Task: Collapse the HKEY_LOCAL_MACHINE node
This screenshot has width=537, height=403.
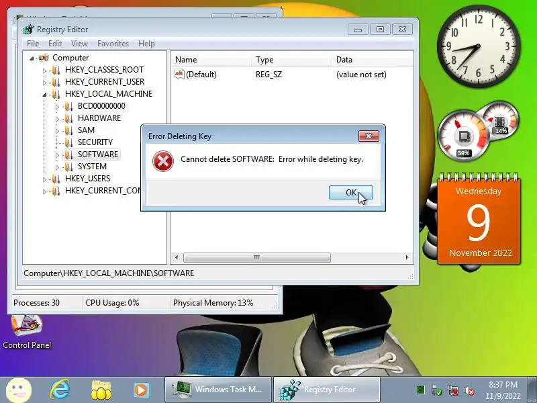Action: pos(44,95)
